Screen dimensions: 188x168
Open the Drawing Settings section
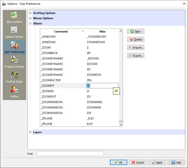click(x=14, y=62)
